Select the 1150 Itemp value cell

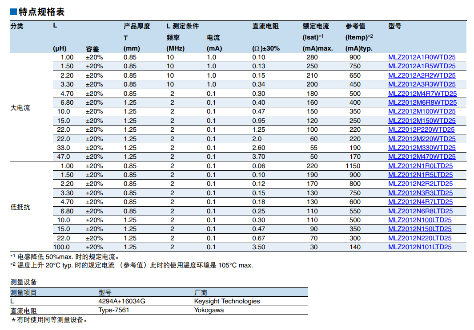pyautogui.click(x=353, y=166)
